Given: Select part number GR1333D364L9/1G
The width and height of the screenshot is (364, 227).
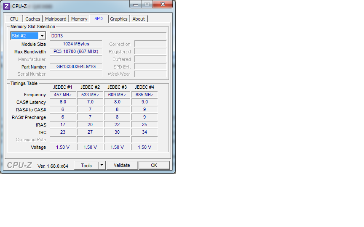Looking at the screenshot, I should point(76,67).
